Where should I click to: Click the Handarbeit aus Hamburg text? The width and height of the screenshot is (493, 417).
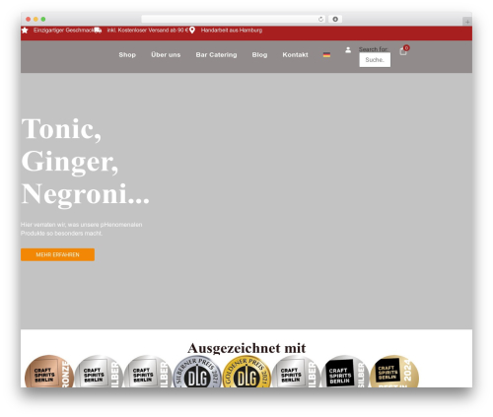pos(232,31)
